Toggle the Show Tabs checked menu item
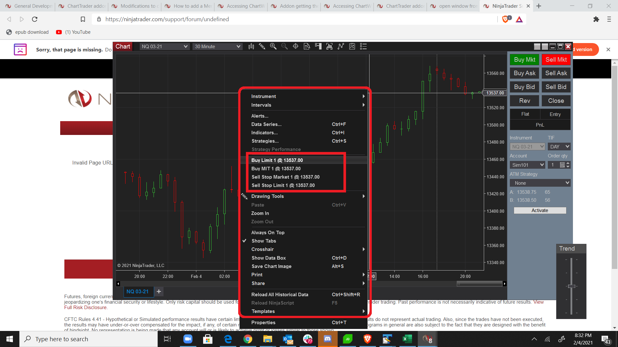618x347 pixels. 264,241
